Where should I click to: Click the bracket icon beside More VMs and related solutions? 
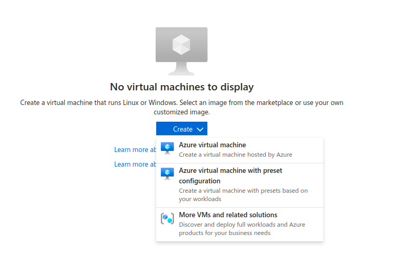pyautogui.click(x=167, y=219)
